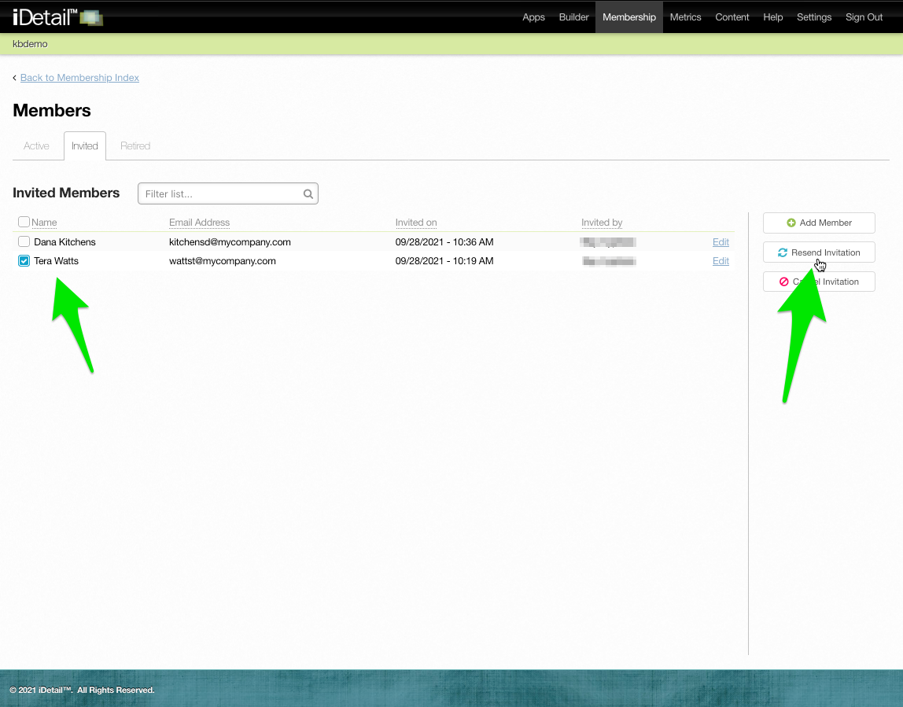Click the Cancel Invitation button
903x707 pixels.
pyautogui.click(x=819, y=282)
